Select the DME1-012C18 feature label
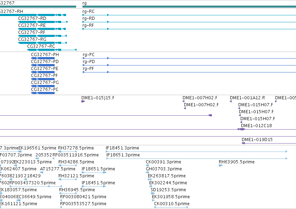The width and height of the screenshot is (296, 209). 256,126
